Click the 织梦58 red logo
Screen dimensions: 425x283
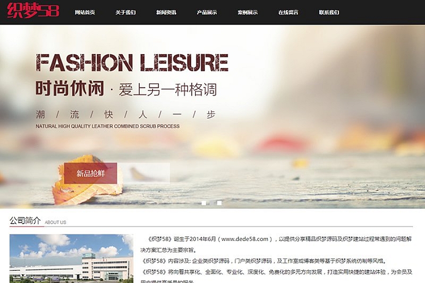(33, 10)
